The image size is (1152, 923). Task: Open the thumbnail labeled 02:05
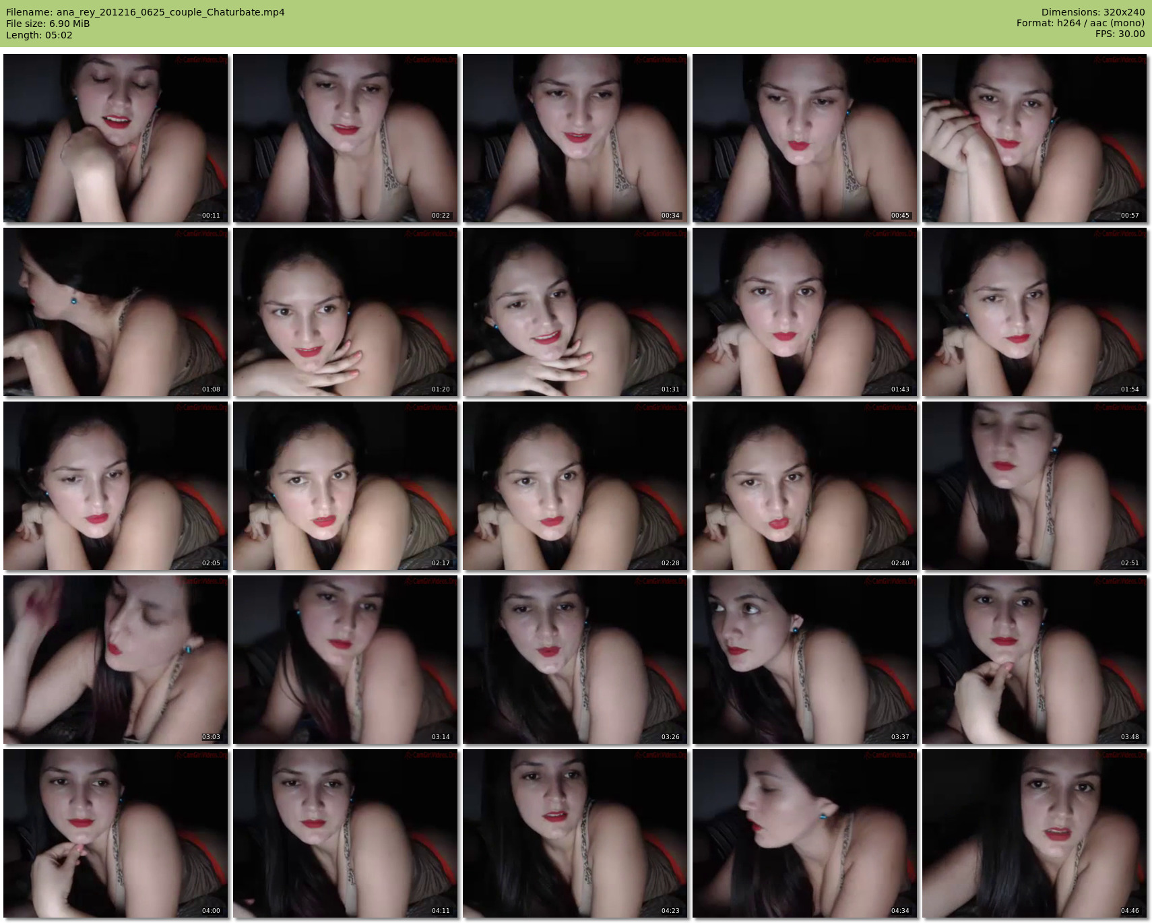(116, 486)
